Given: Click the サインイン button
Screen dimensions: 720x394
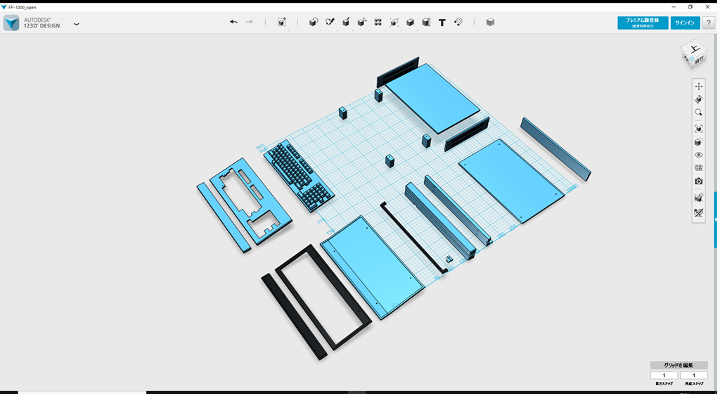Looking at the screenshot, I should 685,23.
